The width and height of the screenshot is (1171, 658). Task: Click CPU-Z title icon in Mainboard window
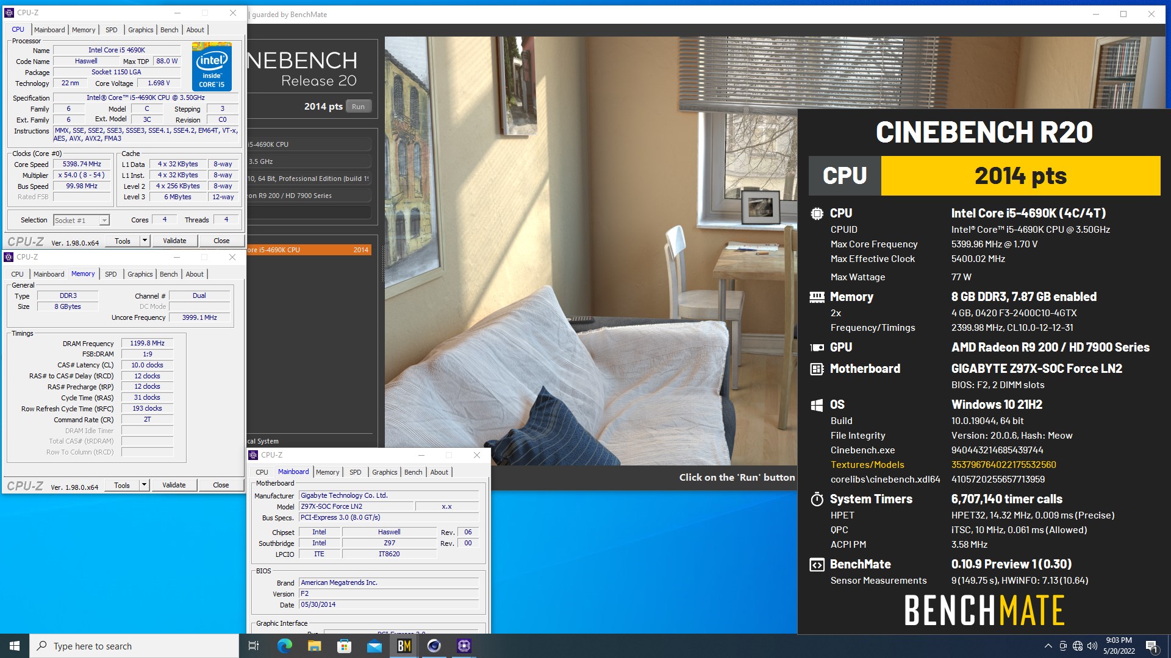[254, 455]
